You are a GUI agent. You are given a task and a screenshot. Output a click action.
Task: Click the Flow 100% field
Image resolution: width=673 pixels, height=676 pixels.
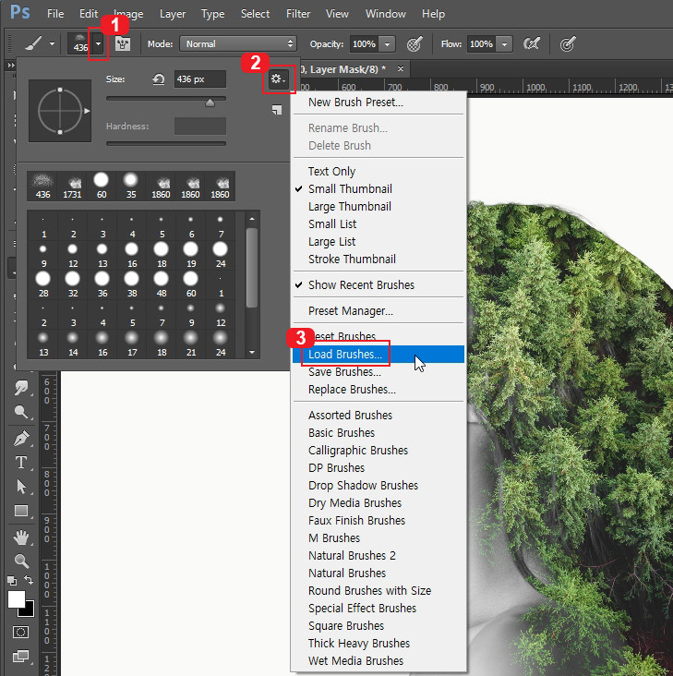[x=482, y=44]
